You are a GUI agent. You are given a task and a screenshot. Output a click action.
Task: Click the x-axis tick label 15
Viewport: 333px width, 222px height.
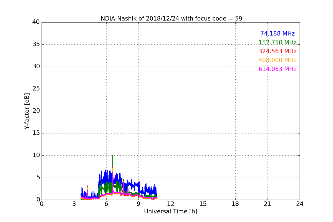pyautogui.click(x=203, y=204)
